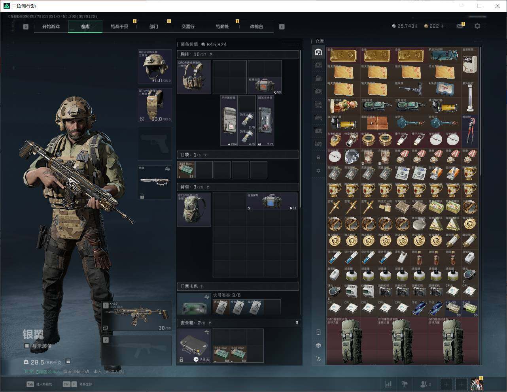This screenshot has width=507, height=392.
Task: Select the 300 Blackout ammo in pocket
Action: [x=186, y=170]
